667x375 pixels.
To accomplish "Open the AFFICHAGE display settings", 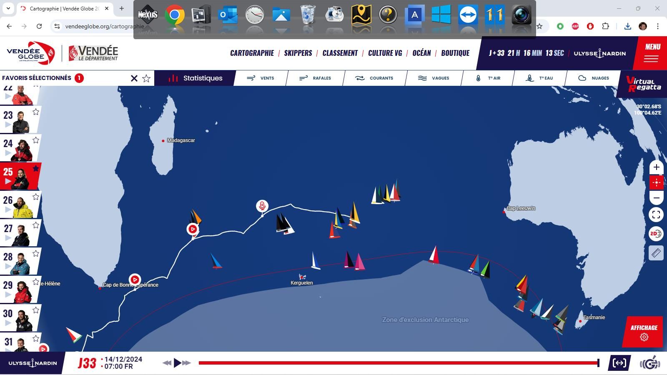I will [644, 332].
